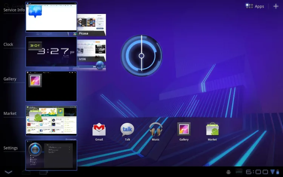Click the plus icon to customize home screen
Image resolution: width=283 pixels, height=177 pixels.
coord(276,6)
